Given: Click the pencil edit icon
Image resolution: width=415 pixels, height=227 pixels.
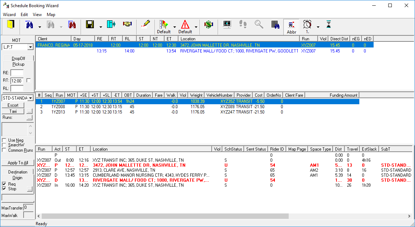Looking at the screenshot, I should [x=146, y=24].
